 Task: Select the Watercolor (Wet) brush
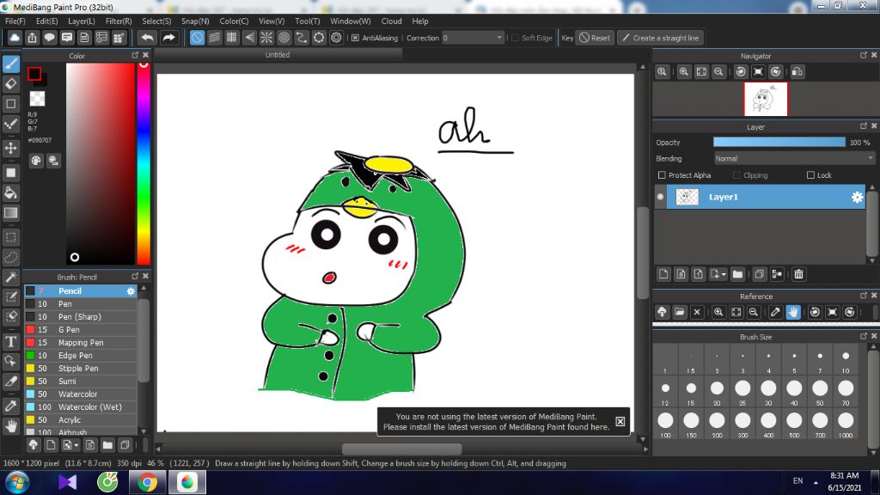pos(81,407)
